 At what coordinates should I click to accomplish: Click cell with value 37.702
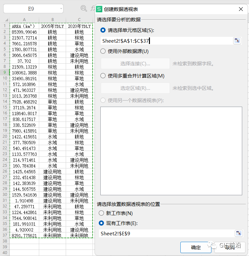pos(24,61)
